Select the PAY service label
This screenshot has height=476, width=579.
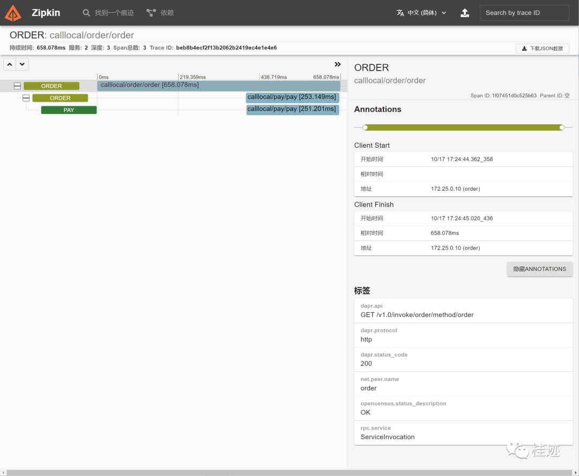pos(69,110)
